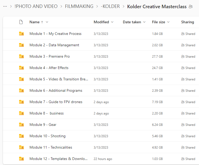Screen dimensions: 199x165
Task: Select the 7.19 GB file size cell
Action: point(157,102)
